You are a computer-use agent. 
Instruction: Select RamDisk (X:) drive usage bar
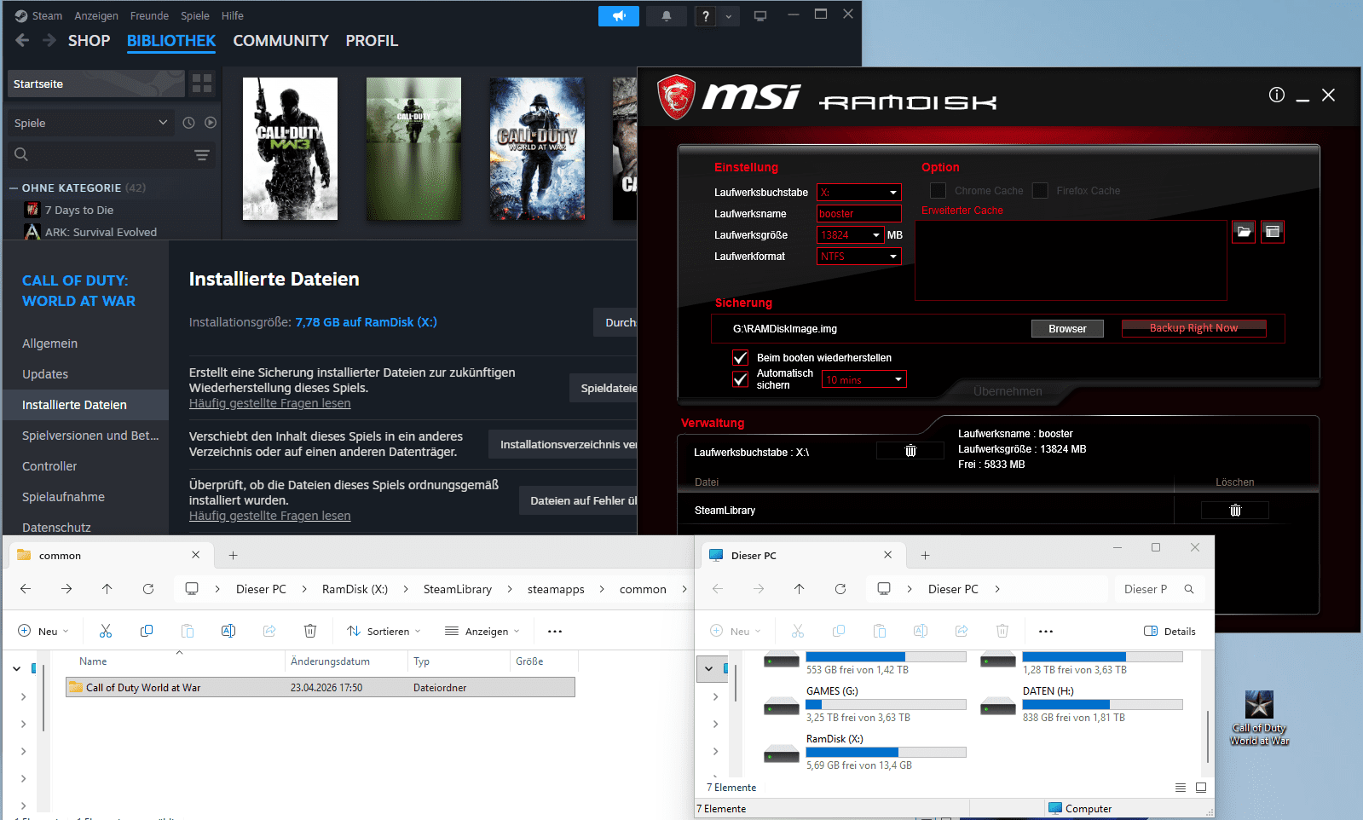(x=886, y=753)
